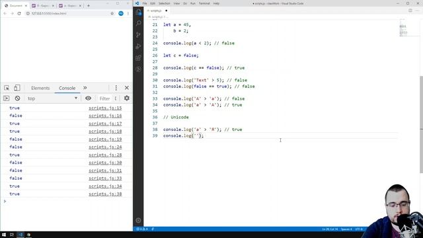Open console settings with the gear icon

(127, 99)
